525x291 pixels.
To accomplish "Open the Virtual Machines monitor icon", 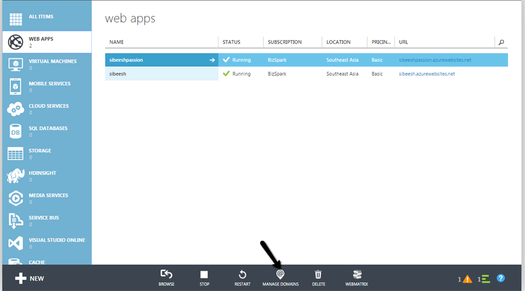I will (x=16, y=65).
